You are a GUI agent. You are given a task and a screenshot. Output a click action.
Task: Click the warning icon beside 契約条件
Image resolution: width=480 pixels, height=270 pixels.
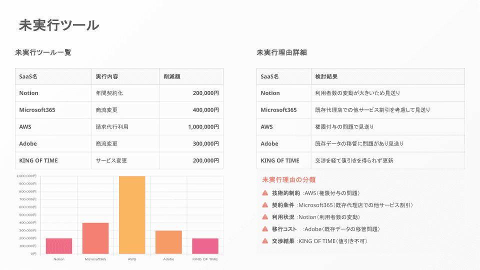pos(265,205)
